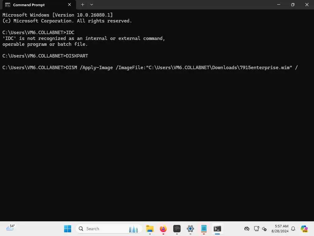Image resolution: width=314 pixels, height=236 pixels.
Task: Click the muted volume tray icon
Action: coord(264,229)
